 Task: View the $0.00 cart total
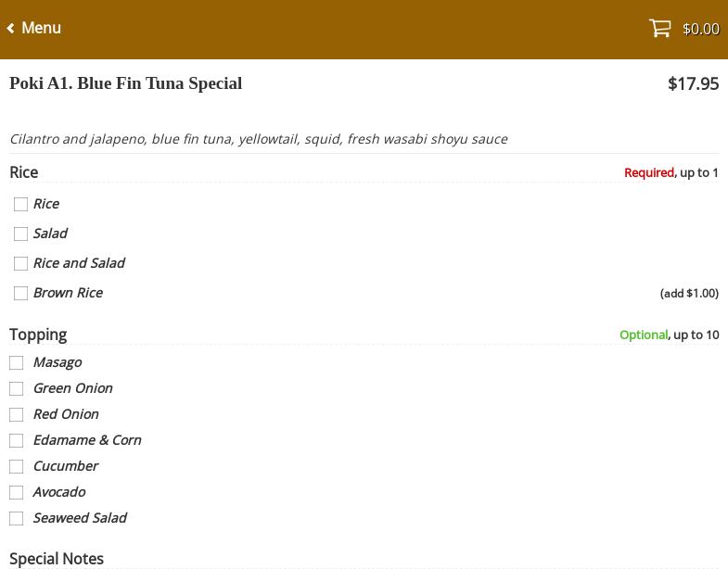pos(700,30)
